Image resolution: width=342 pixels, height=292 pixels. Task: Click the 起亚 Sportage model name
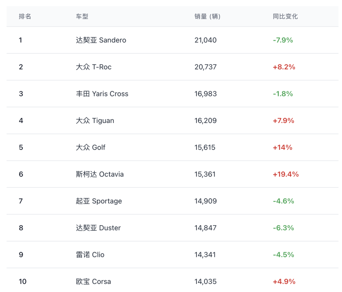tap(99, 201)
